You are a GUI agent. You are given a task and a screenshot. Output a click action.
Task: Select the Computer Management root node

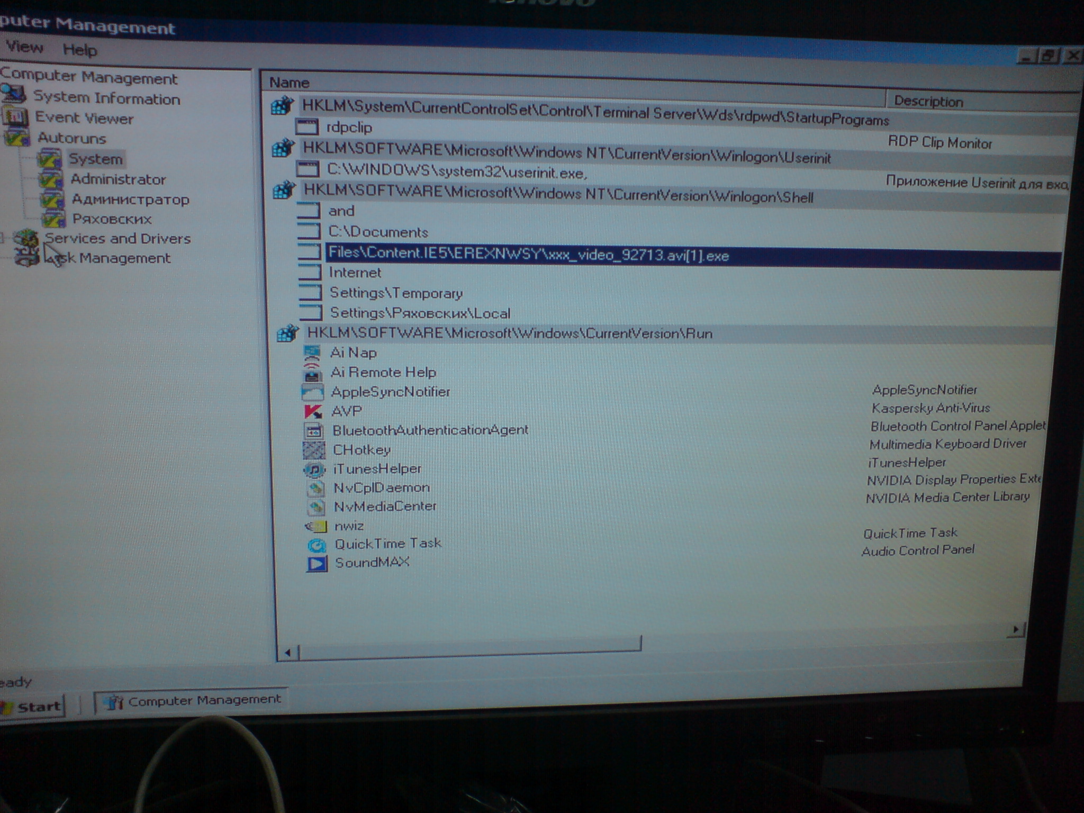tap(89, 76)
